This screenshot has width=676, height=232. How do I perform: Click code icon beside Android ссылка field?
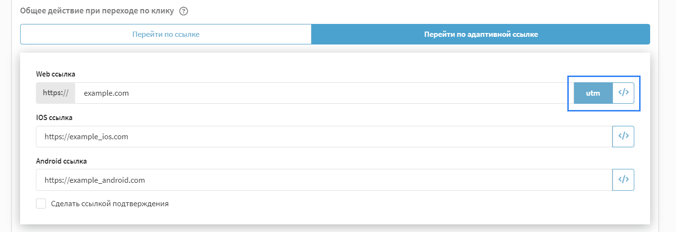pyautogui.click(x=623, y=180)
